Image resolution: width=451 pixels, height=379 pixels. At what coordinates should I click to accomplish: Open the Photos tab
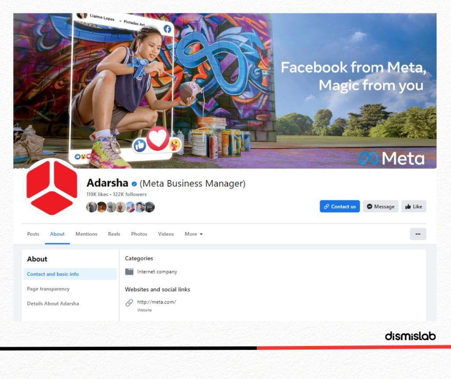click(x=139, y=234)
